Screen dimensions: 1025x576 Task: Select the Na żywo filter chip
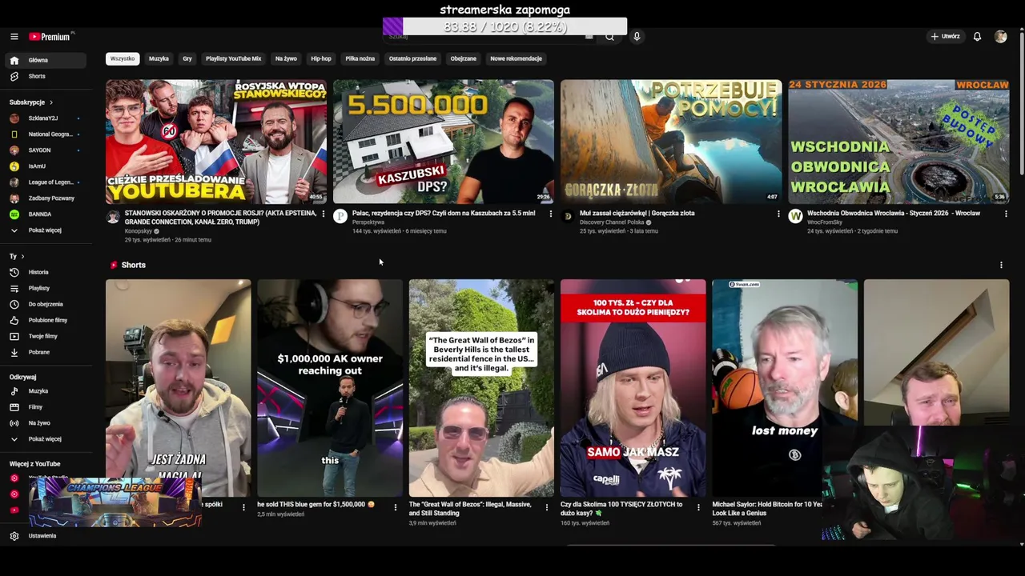pyautogui.click(x=286, y=58)
